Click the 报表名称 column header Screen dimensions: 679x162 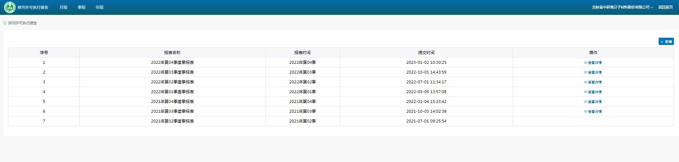[172, 53]
